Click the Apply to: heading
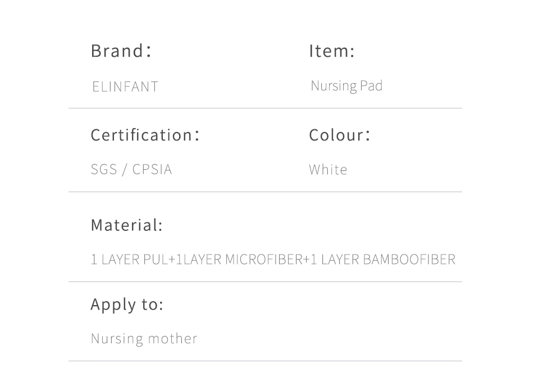This screenshot has height=377, width=539. pos(127,305)
